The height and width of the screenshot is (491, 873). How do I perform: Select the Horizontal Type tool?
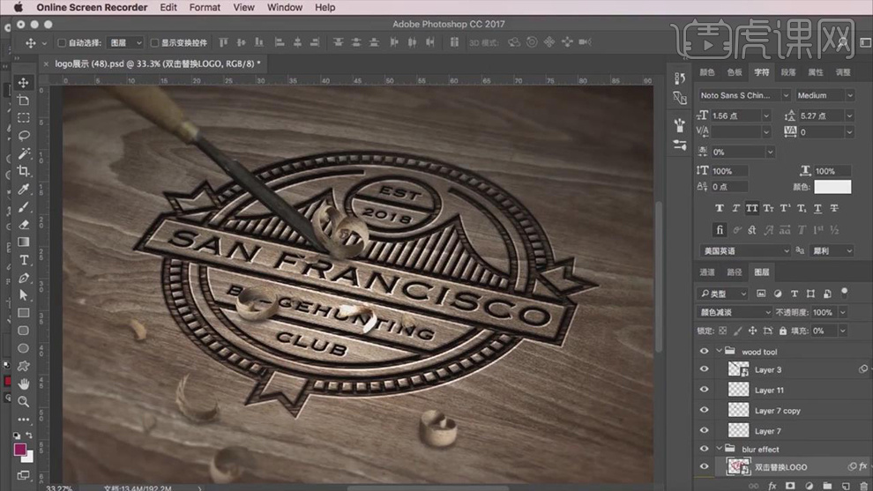[x=24, y=260]
